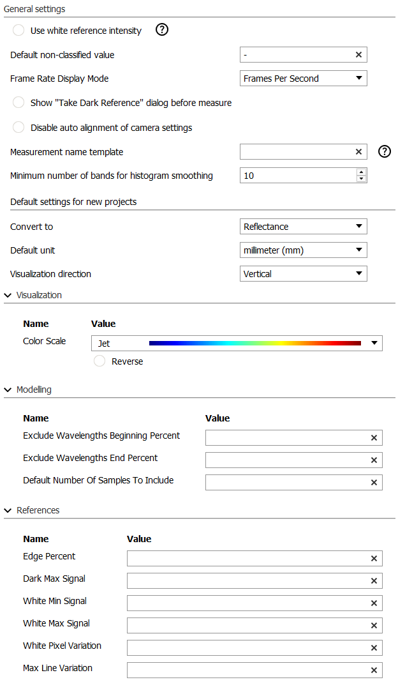Clear the Max Line Variation value
The width and height of the screenshot is (398, 689).
pyautogui.click(x=374, y=670)
